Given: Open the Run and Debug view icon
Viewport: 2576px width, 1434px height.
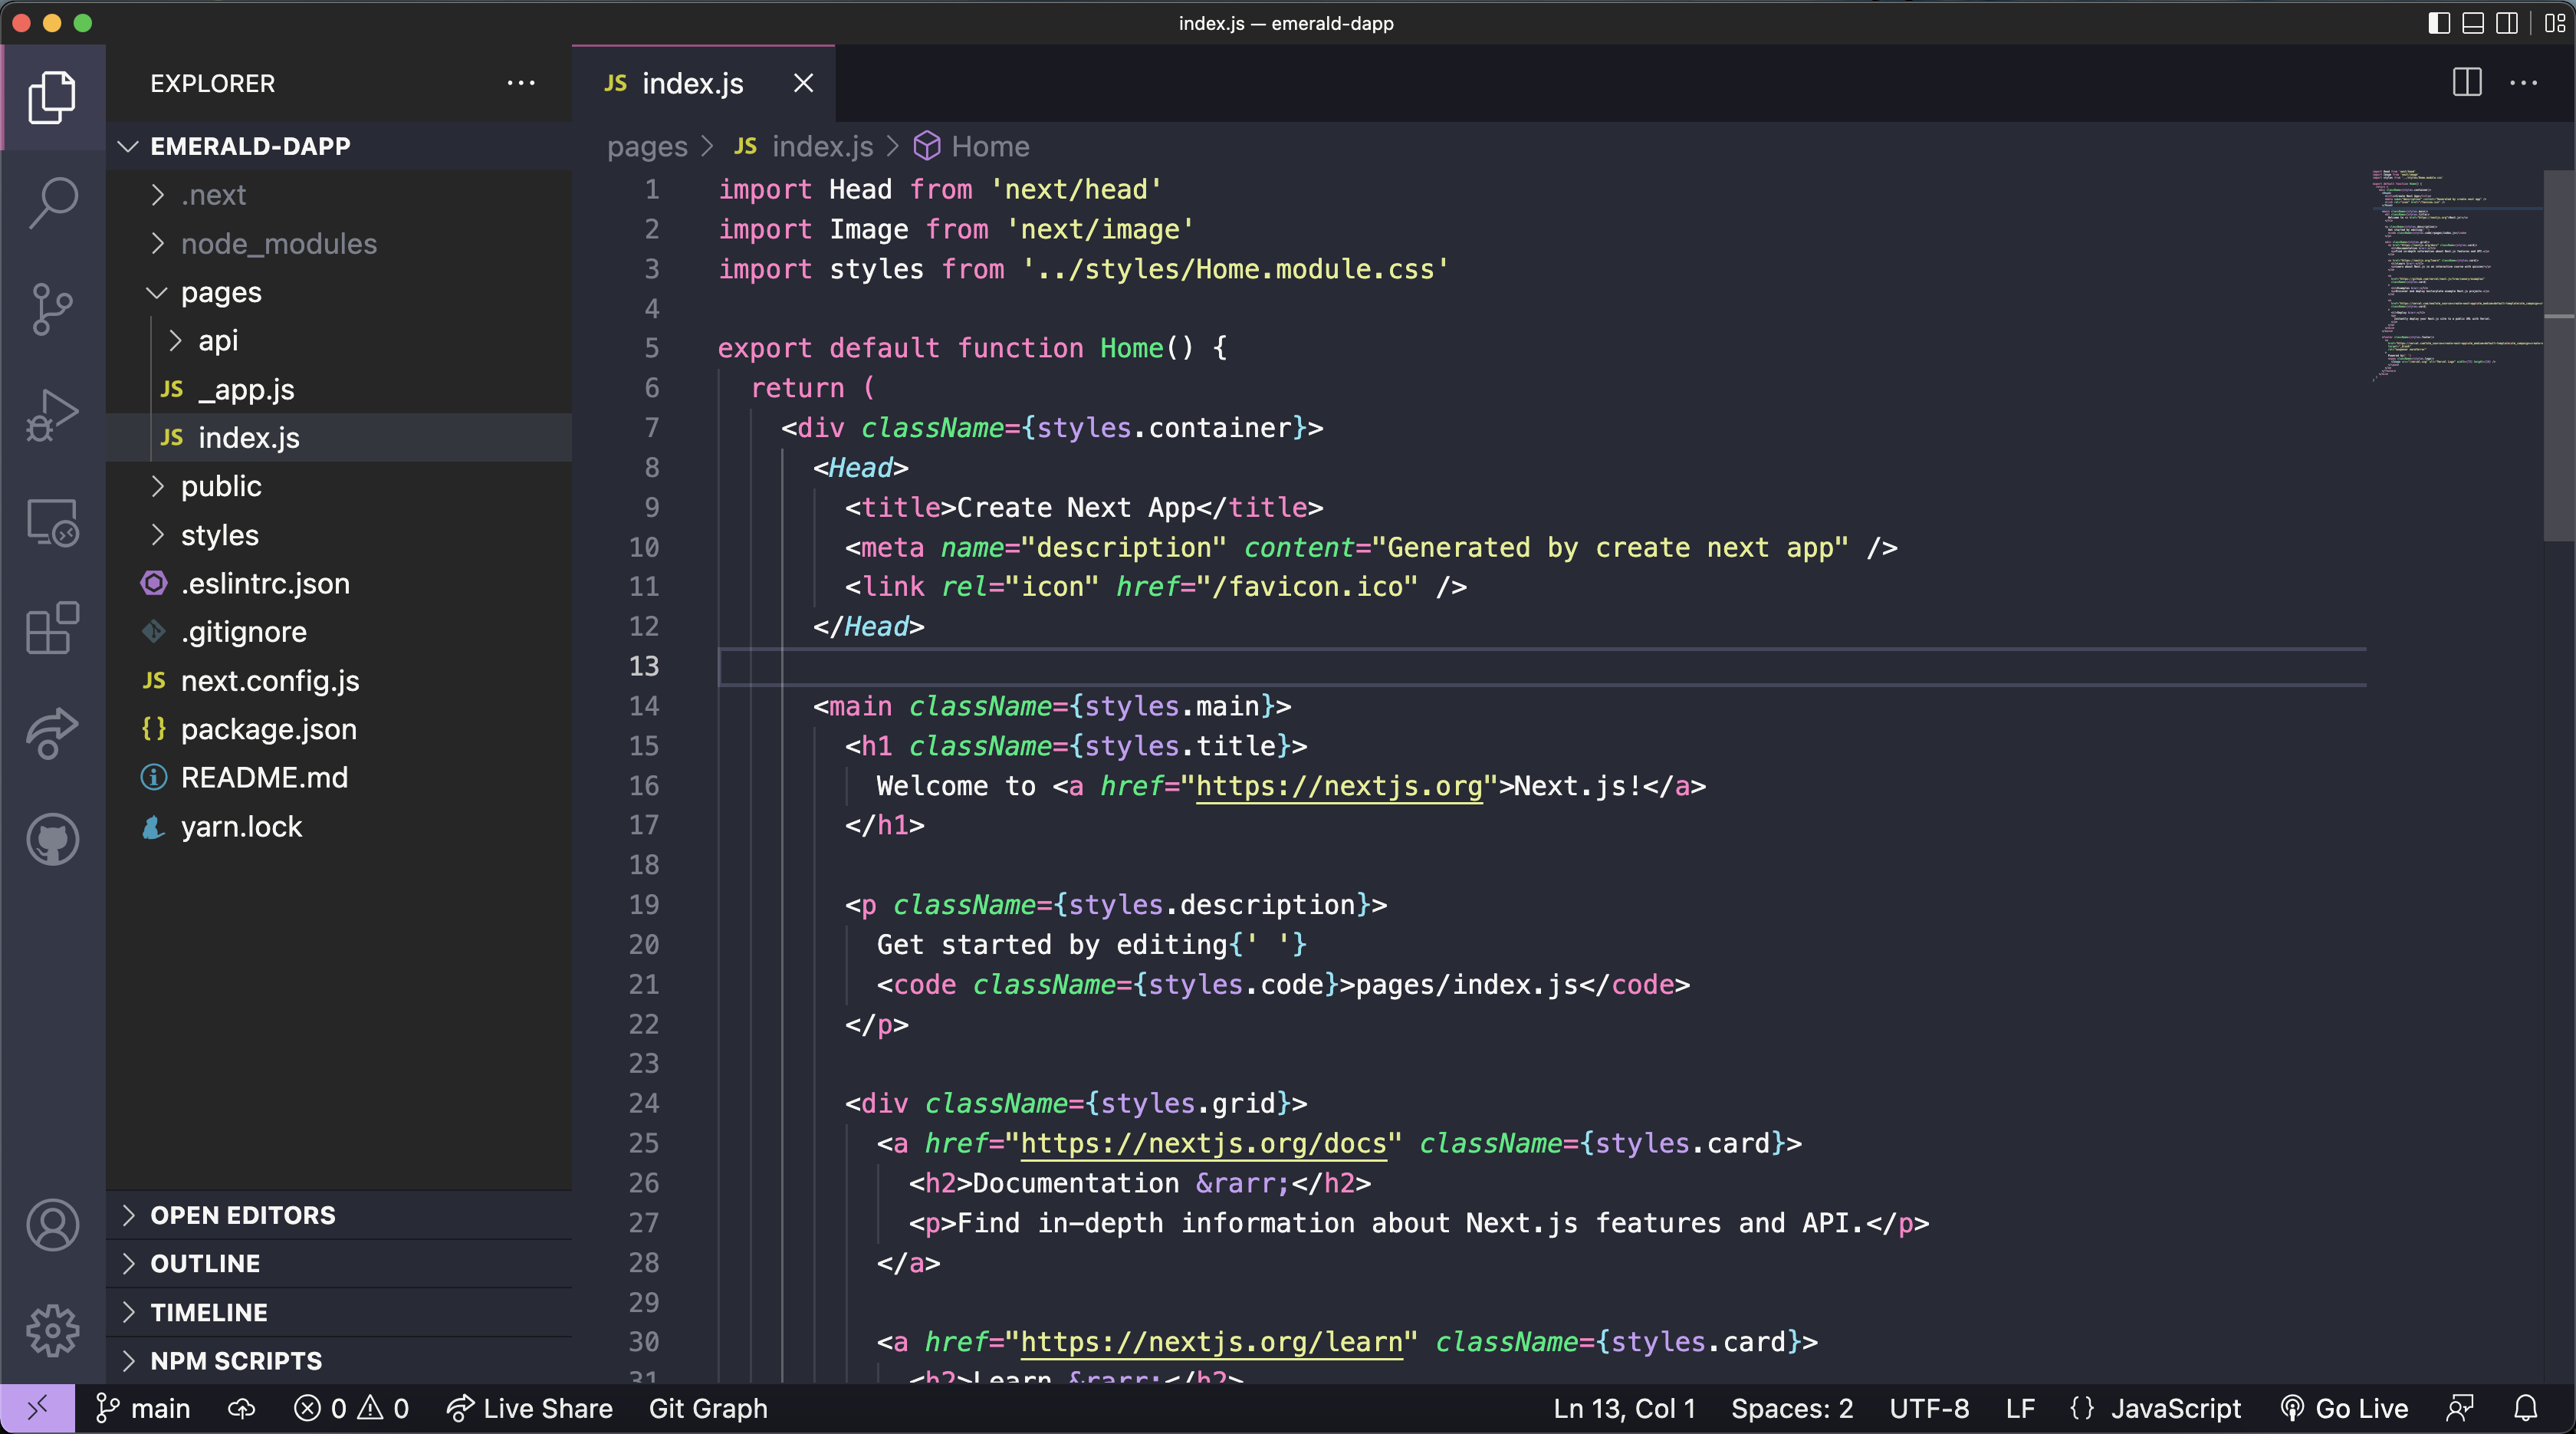Looking at the screenshot, I should pos(52,414).
